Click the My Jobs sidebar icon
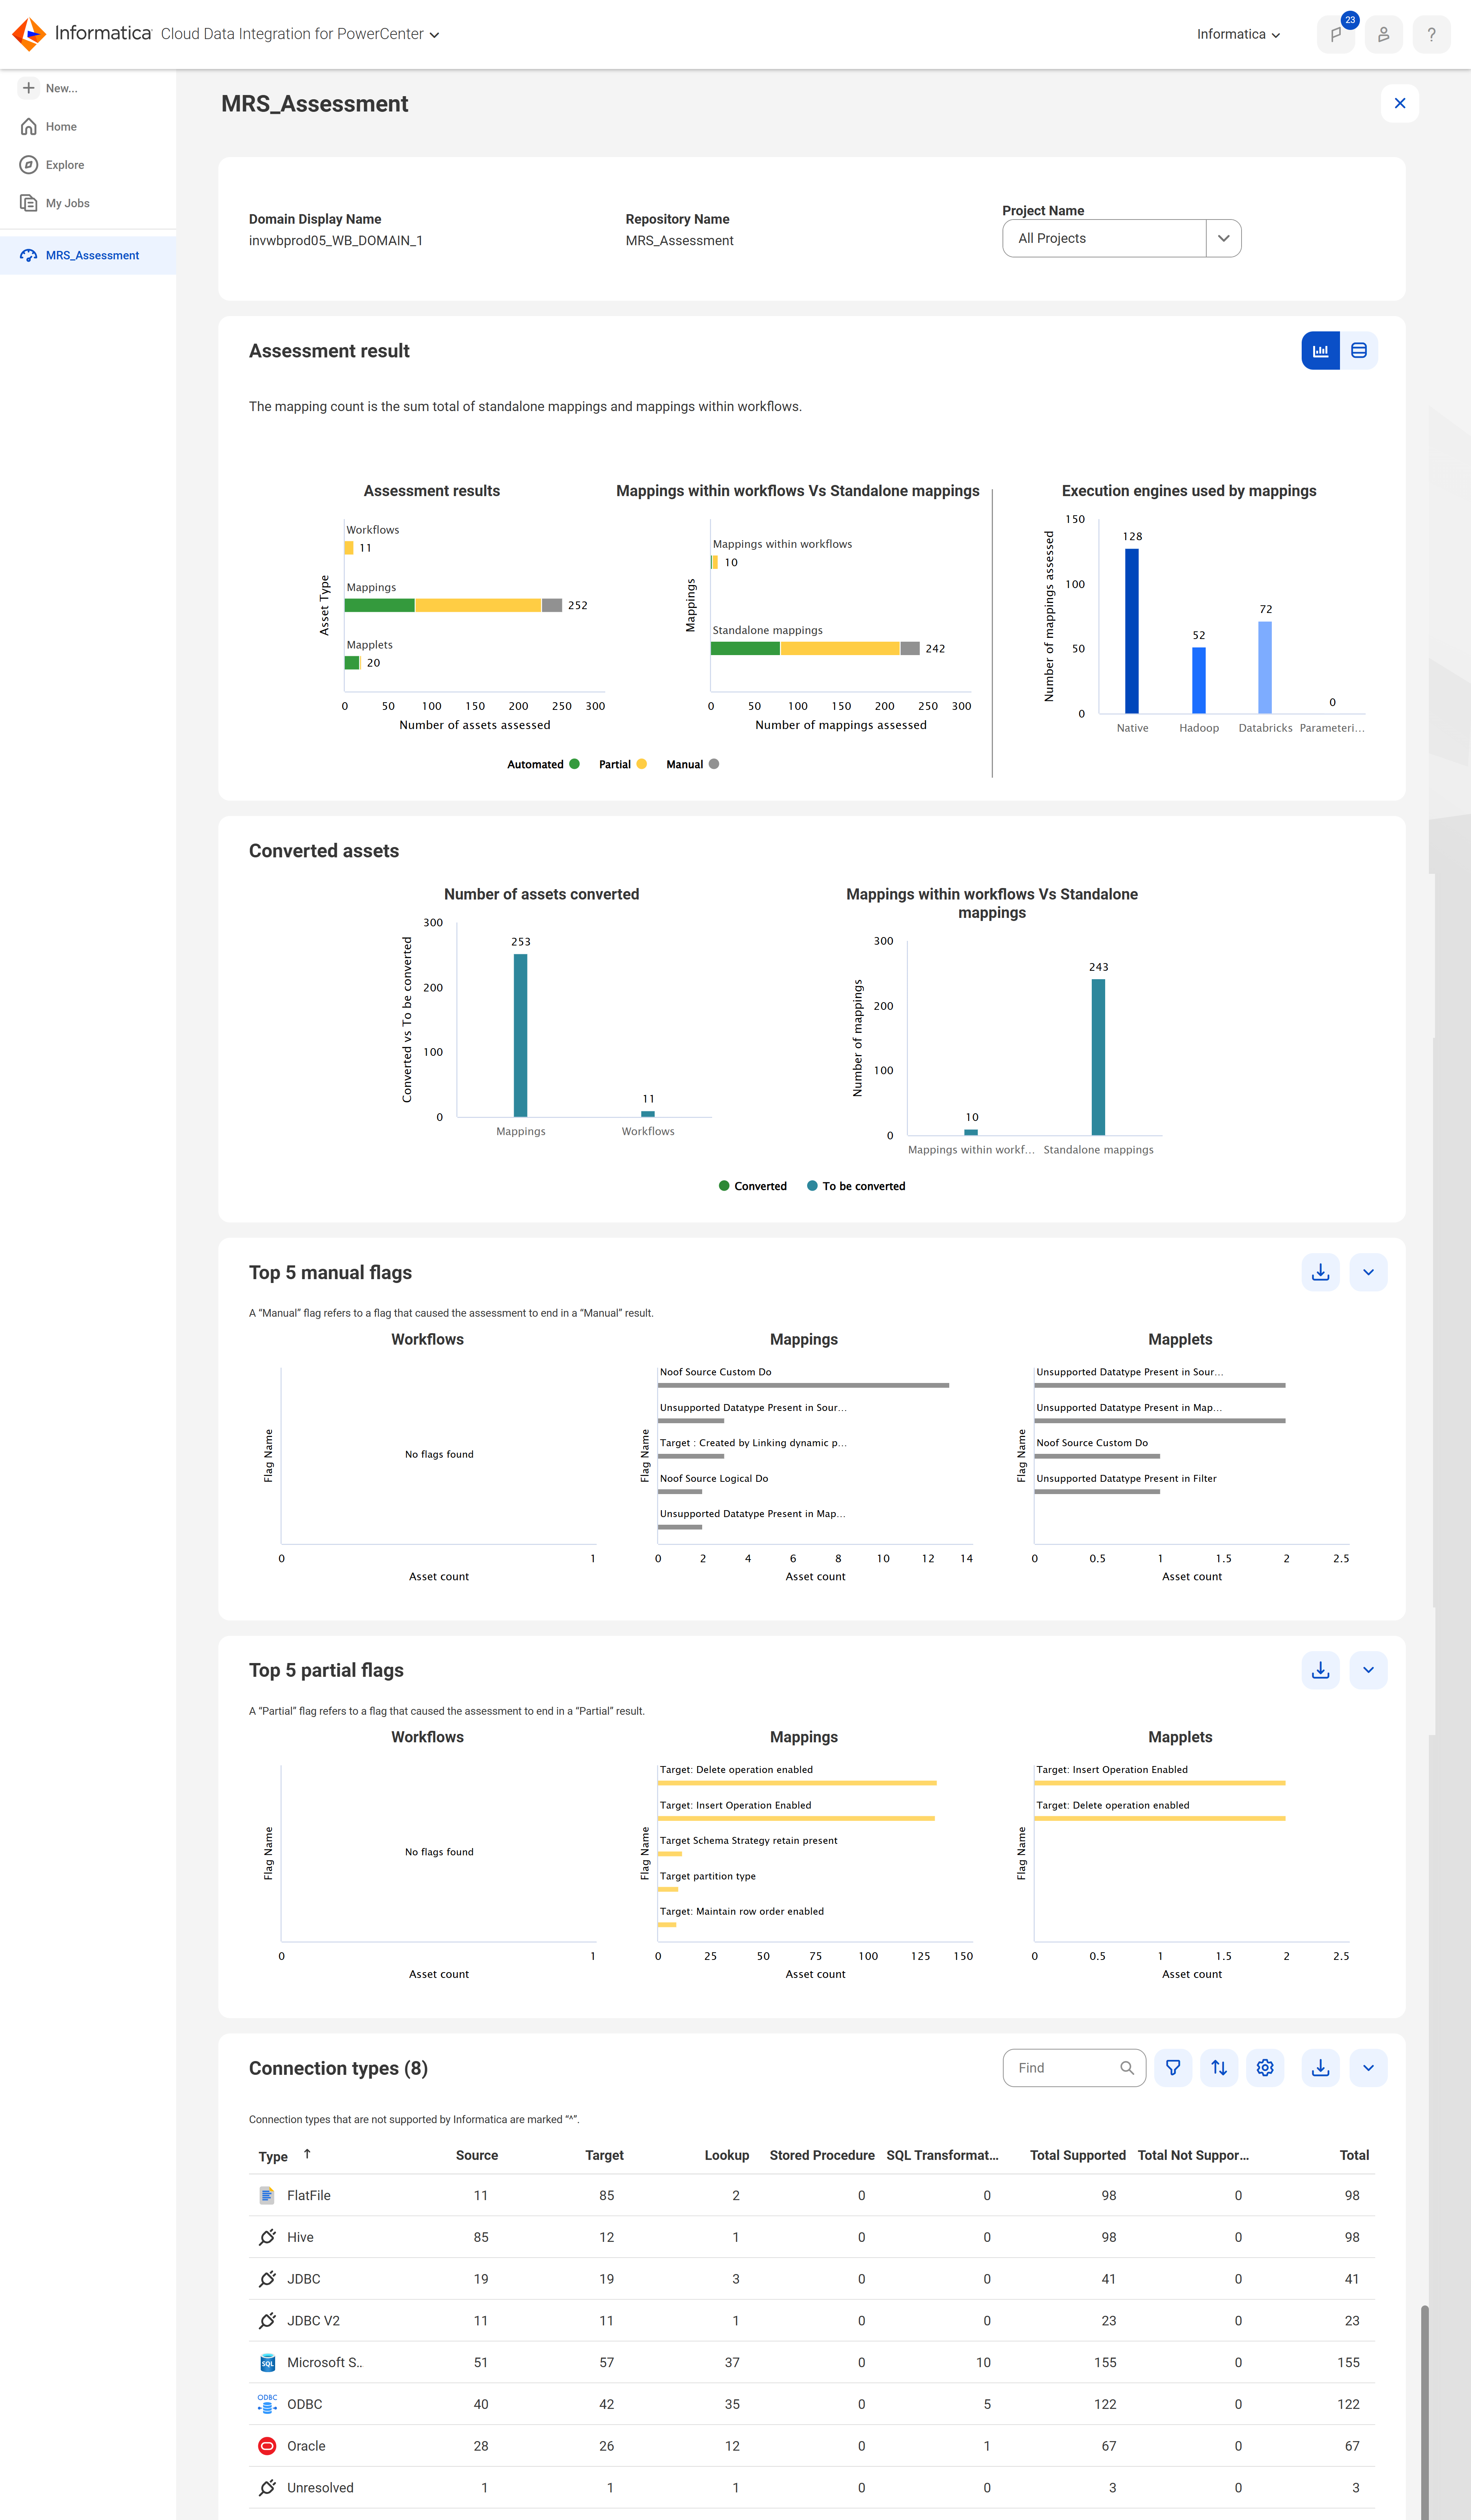1471x2520 pixels. (x=29, y=203)
